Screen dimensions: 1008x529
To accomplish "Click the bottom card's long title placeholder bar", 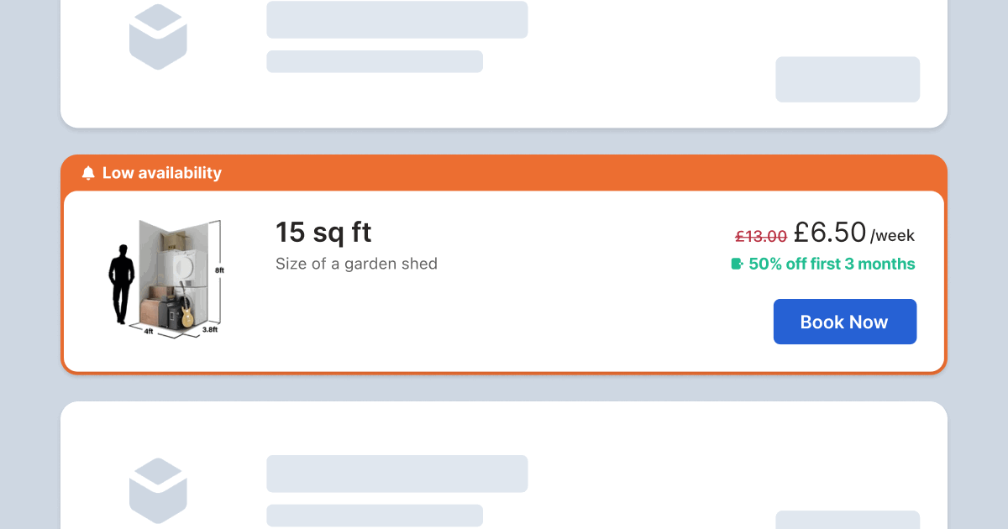I will click(397, 474).
